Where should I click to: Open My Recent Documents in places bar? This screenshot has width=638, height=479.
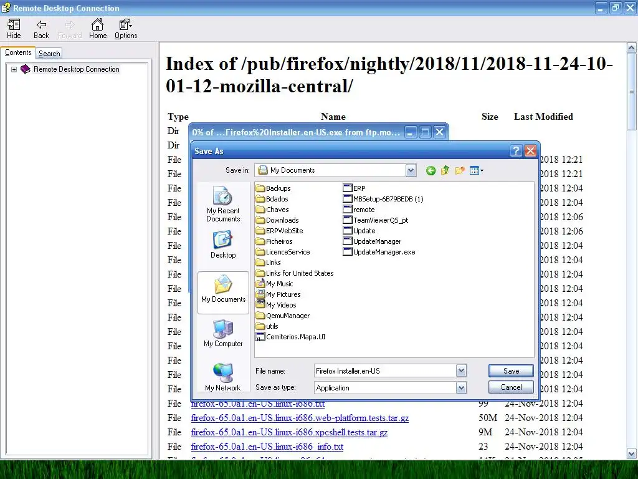tap(223, 204)
